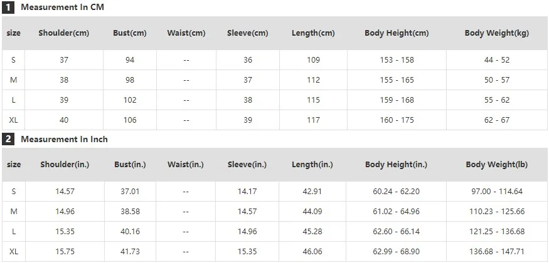Screen dimensions: 549x263
Task: Click the Sleeve(in.) column header
Action: (247, 165)
